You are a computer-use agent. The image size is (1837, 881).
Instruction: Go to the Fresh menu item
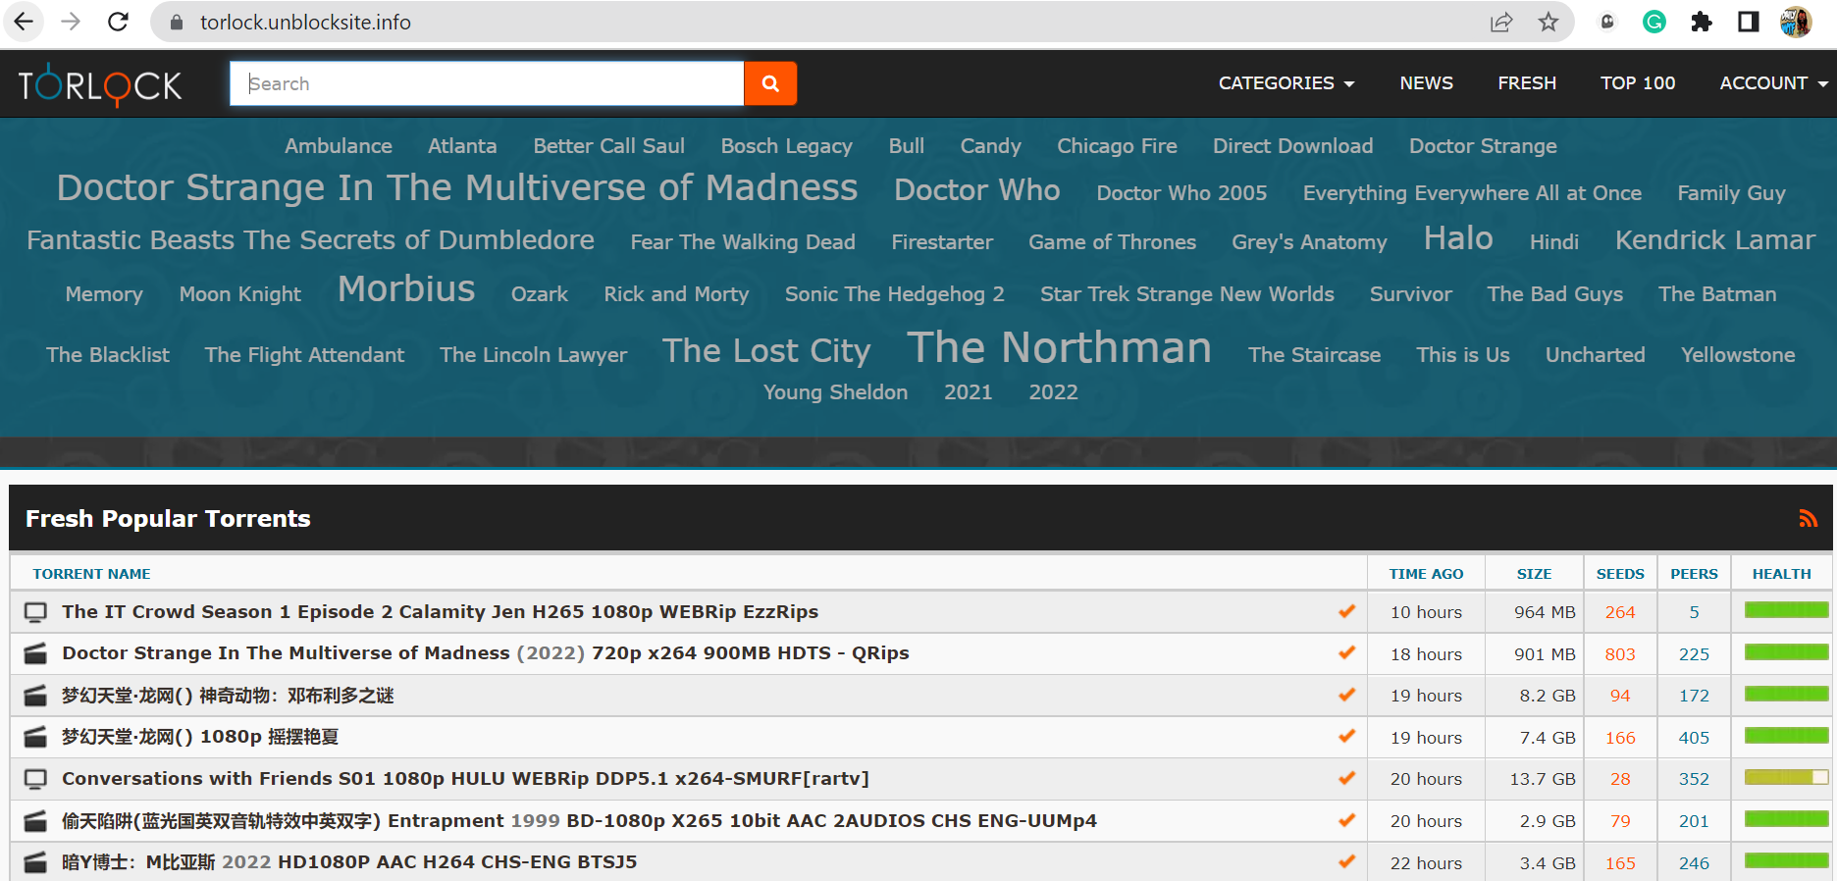[1527, 83]
